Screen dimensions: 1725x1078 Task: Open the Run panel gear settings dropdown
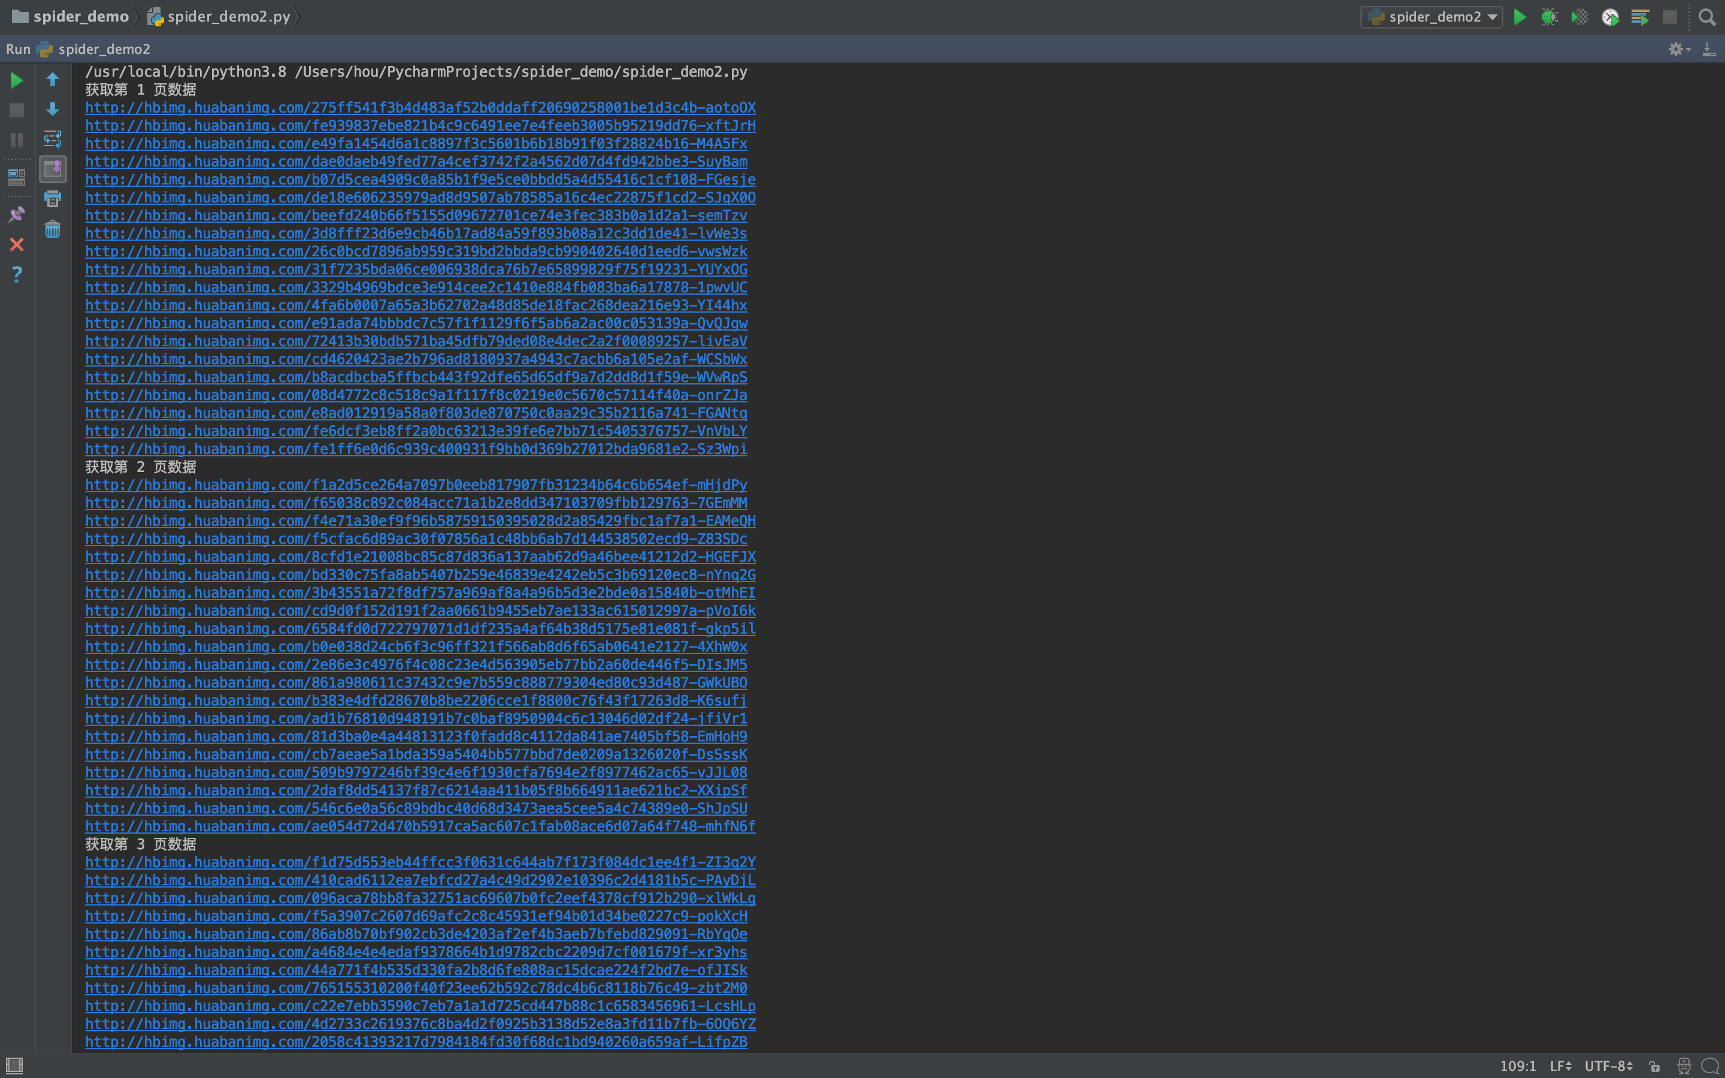click(x=1679, y=49)
